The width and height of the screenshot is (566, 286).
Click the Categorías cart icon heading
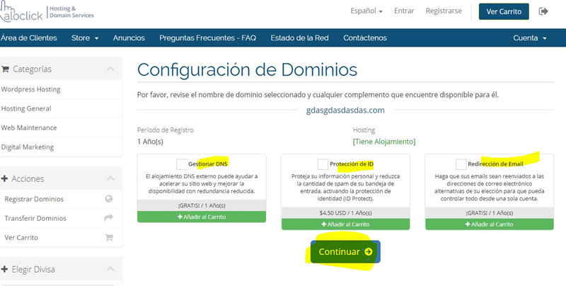pyautogui.click(x=6, y=69)
